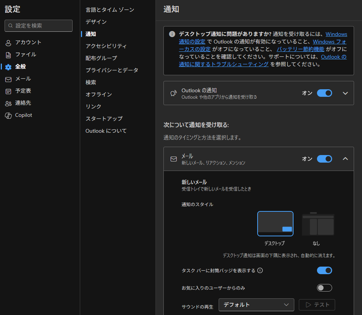Open 検索 settings page
Screen dimensions: 362x315
(x=90, y=82)
